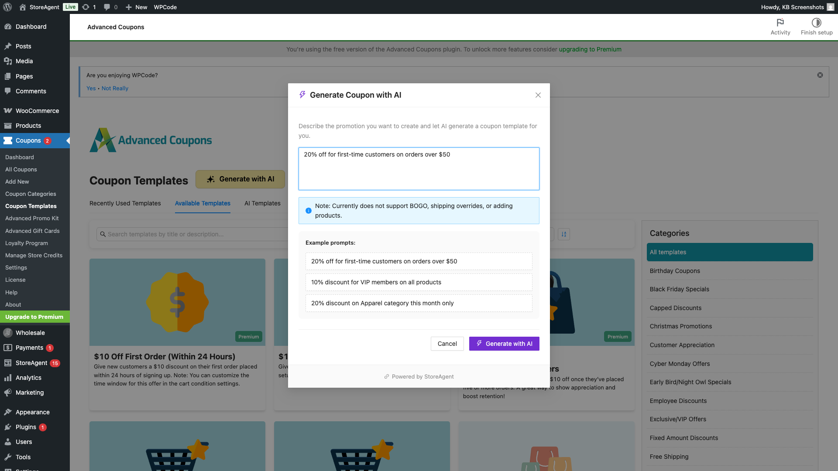Click the Dashboard gauge icon in sidebar
This screenshot has height=471, width=838.
8,27
